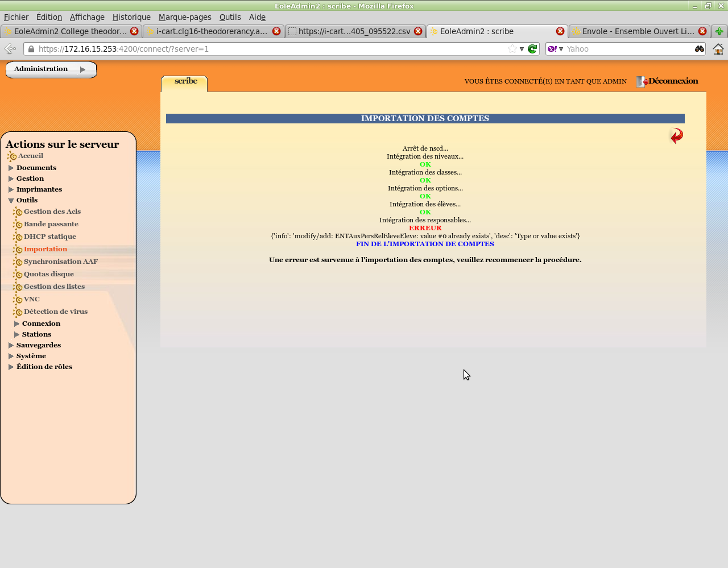Go to Accueil in the sidebar
The image size is (728, 568).
[x=30, y=156]
